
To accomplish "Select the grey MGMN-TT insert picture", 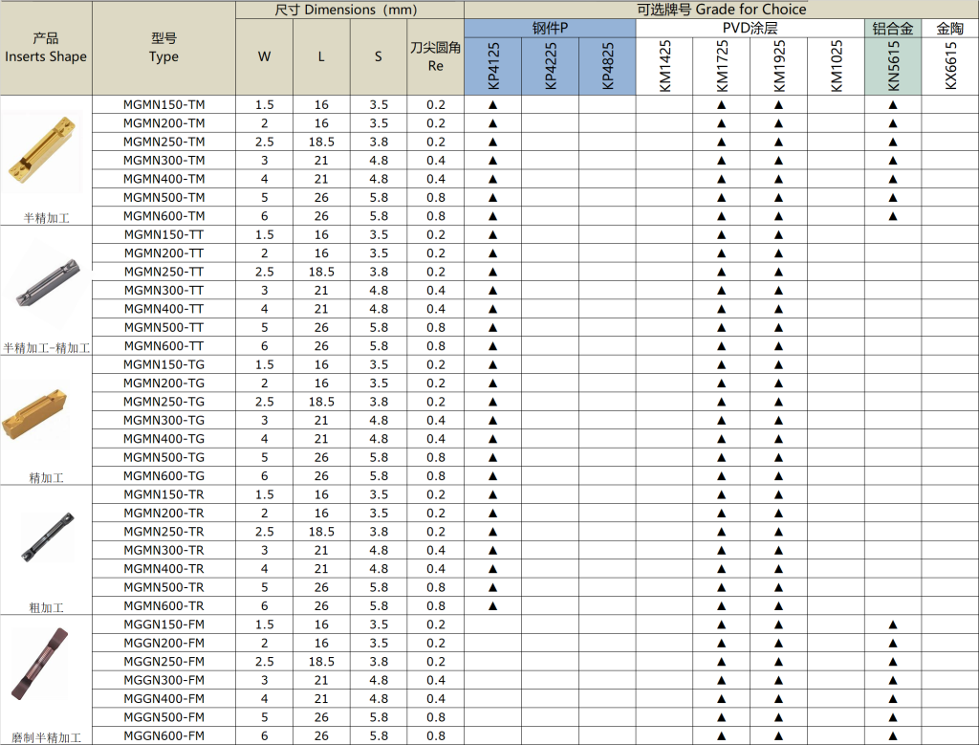I will click(48, 283).
